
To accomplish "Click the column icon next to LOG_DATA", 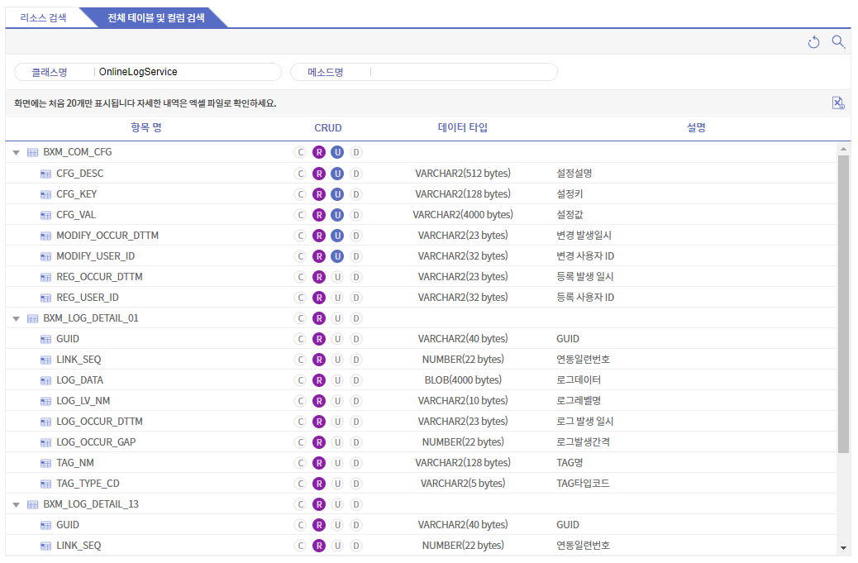I will click(x=46, y=380).
